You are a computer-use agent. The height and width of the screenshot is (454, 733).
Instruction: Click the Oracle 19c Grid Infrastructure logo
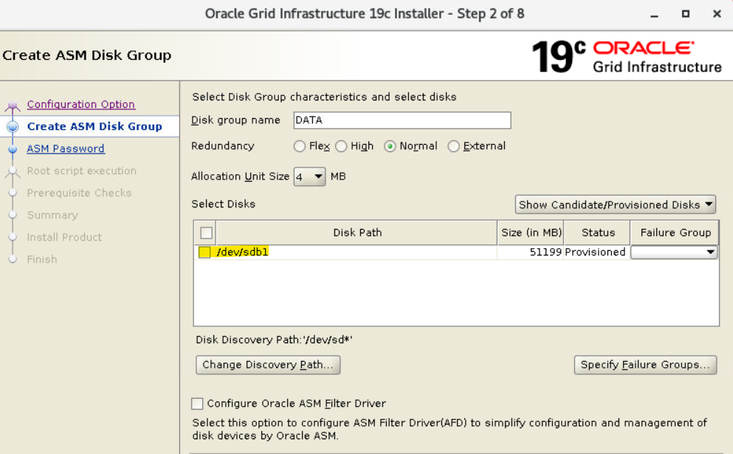pos(626,57)
